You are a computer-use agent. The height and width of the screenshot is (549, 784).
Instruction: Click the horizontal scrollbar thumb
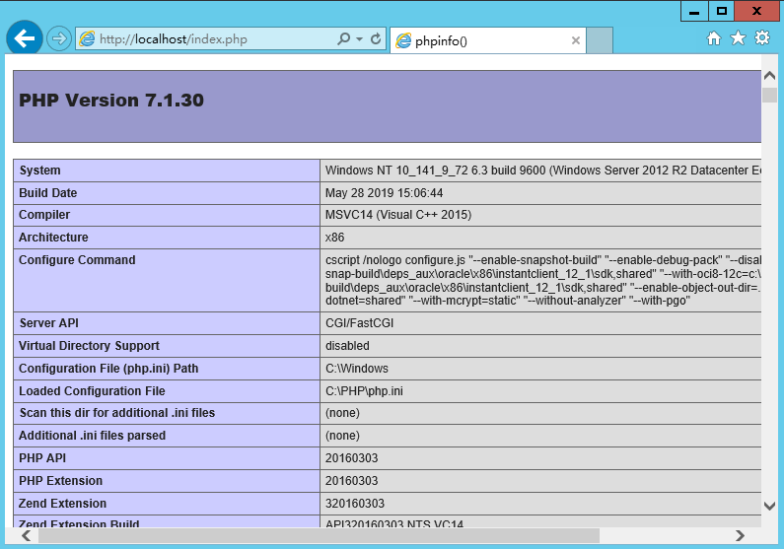[x=319, y=535]
